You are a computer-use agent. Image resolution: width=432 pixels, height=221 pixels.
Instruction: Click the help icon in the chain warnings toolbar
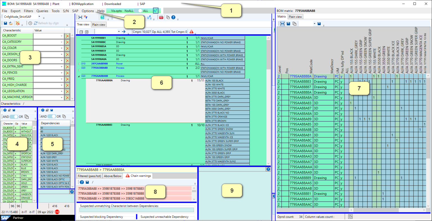(x=82, y=182)
